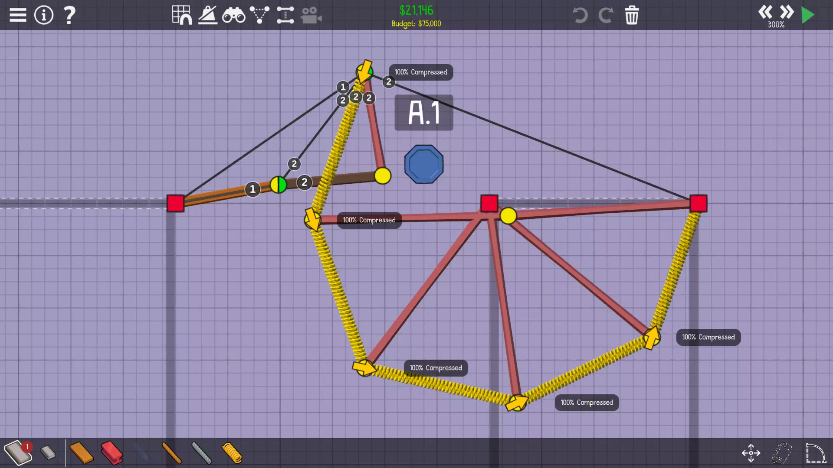Open the level info button
Image resolution: width=833 pixels, height=468 pixels.
tap(43, 15)
